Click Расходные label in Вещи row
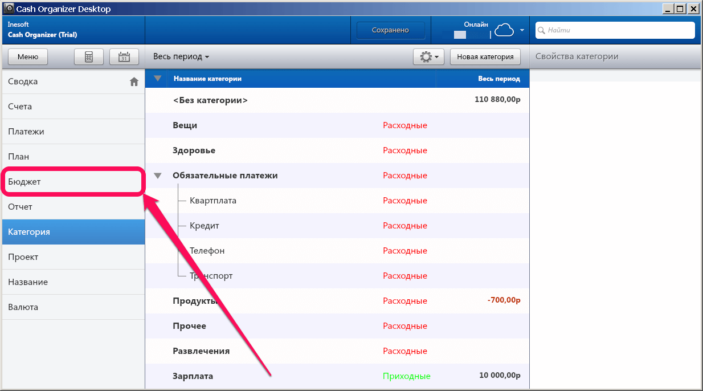Image resolution: width=703 pixels, height=391 pixels. (x=405, y=125)
